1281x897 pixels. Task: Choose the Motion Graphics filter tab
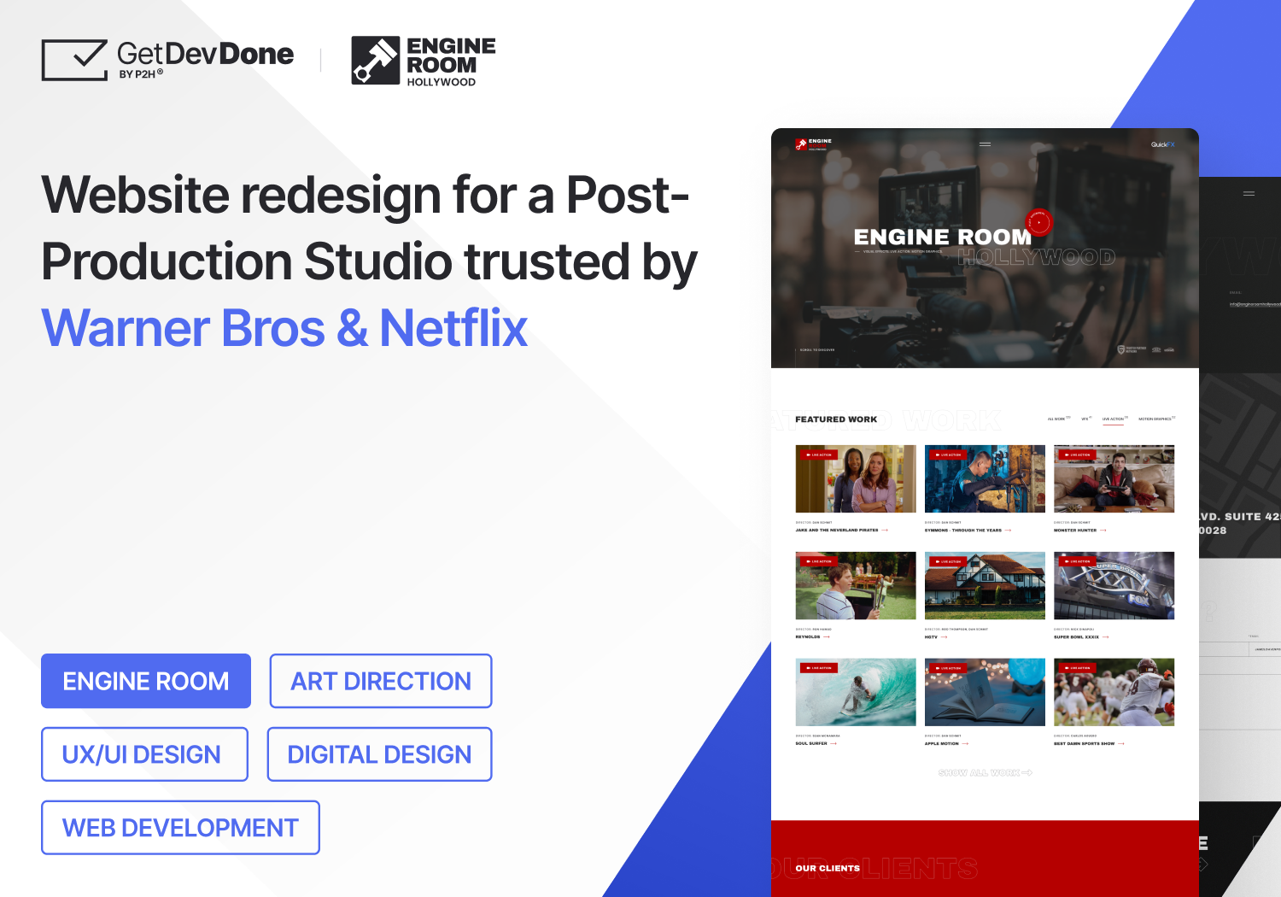(x=1155, y=419)
